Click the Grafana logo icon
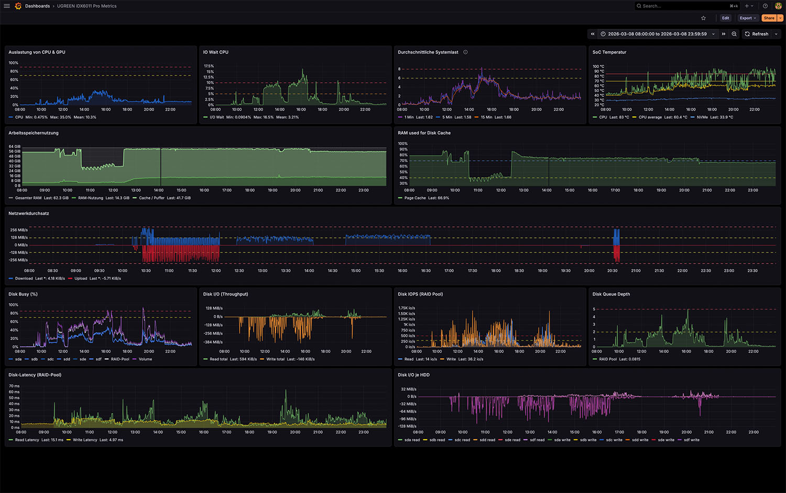 [18, 6]
